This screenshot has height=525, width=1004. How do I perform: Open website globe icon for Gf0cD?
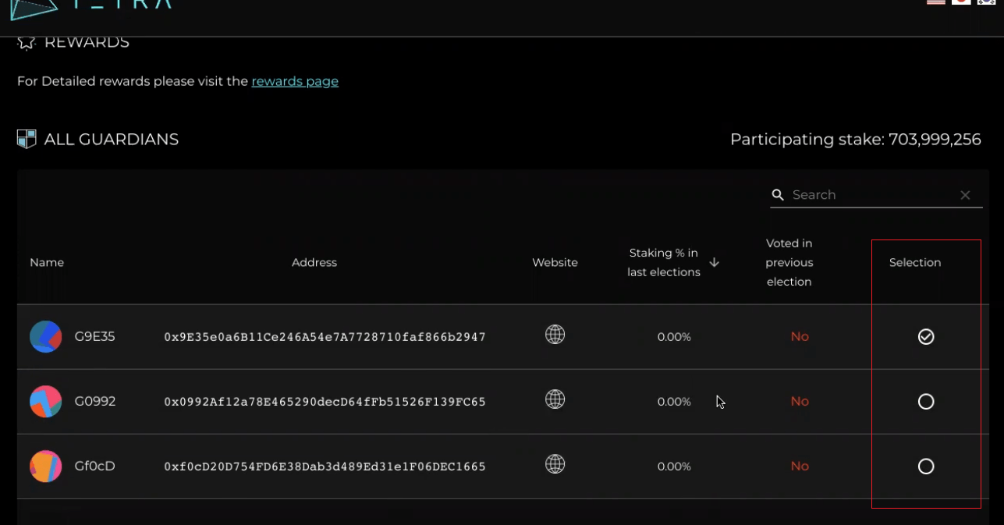555,464
